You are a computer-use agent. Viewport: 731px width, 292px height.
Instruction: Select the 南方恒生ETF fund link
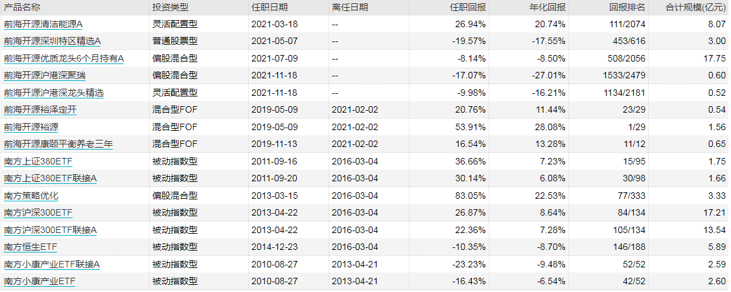[30, 247]
